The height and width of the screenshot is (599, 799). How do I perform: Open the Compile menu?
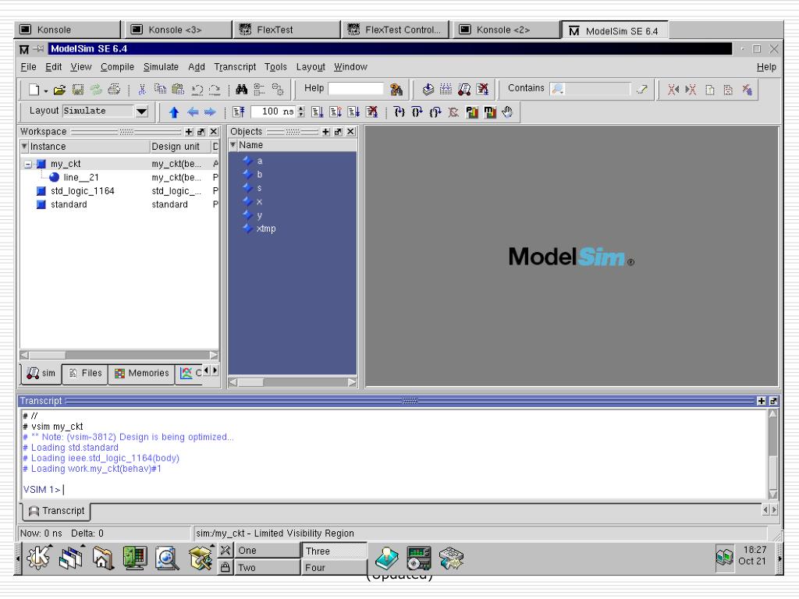(117, 67)
